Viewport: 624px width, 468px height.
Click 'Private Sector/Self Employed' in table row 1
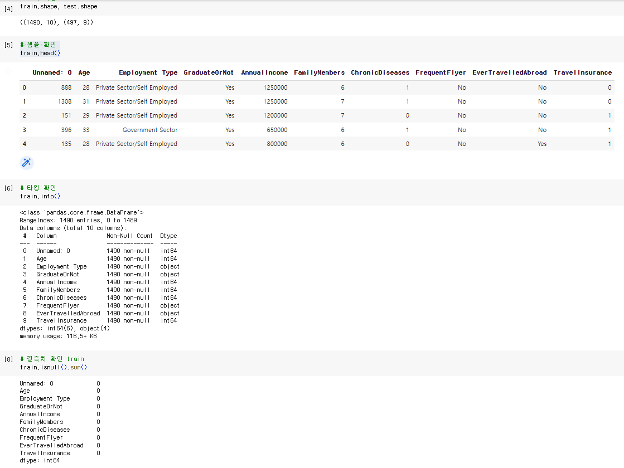pyautogui.click(x=137, y=101)
